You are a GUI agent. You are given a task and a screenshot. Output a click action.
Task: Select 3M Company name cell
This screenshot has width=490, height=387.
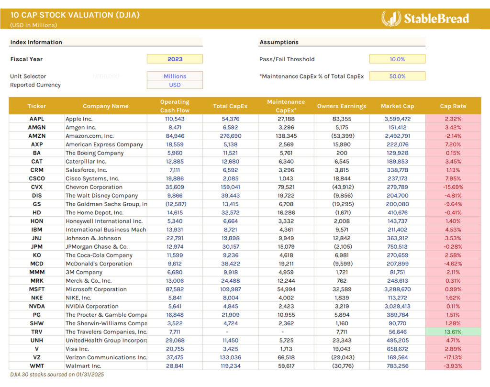tap(106, 272)
